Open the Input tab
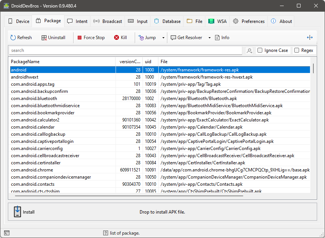This screenshot has height=238, width=325. pos(138,21)
